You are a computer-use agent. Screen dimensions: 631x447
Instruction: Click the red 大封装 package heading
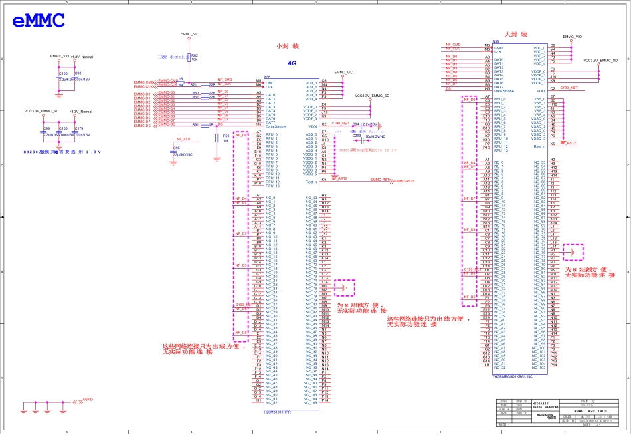[x=515, y=33]
